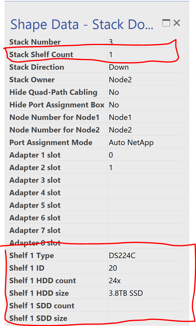Click the Shape Data panel pop-out icon
Image resolution: width=196 pixels, height=326 pixels.
tap(166, 23)
